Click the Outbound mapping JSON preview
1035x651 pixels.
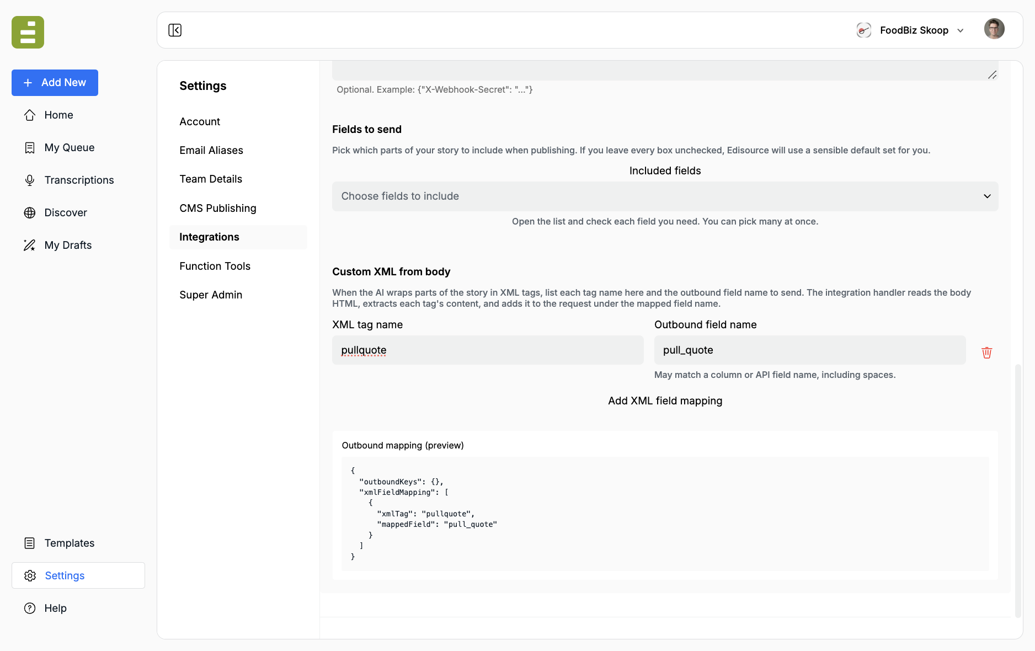(x=665, y=514)
